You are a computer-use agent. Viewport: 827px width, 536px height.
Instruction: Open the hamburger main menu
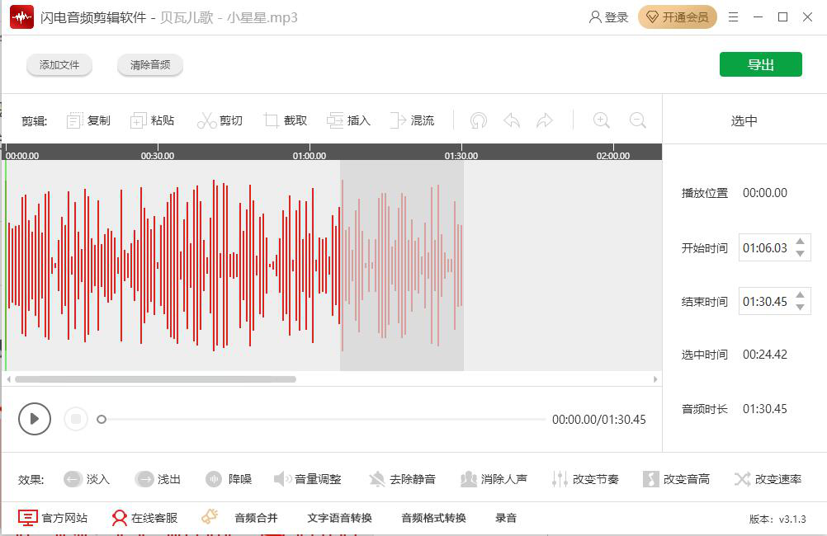coord(733,17)
